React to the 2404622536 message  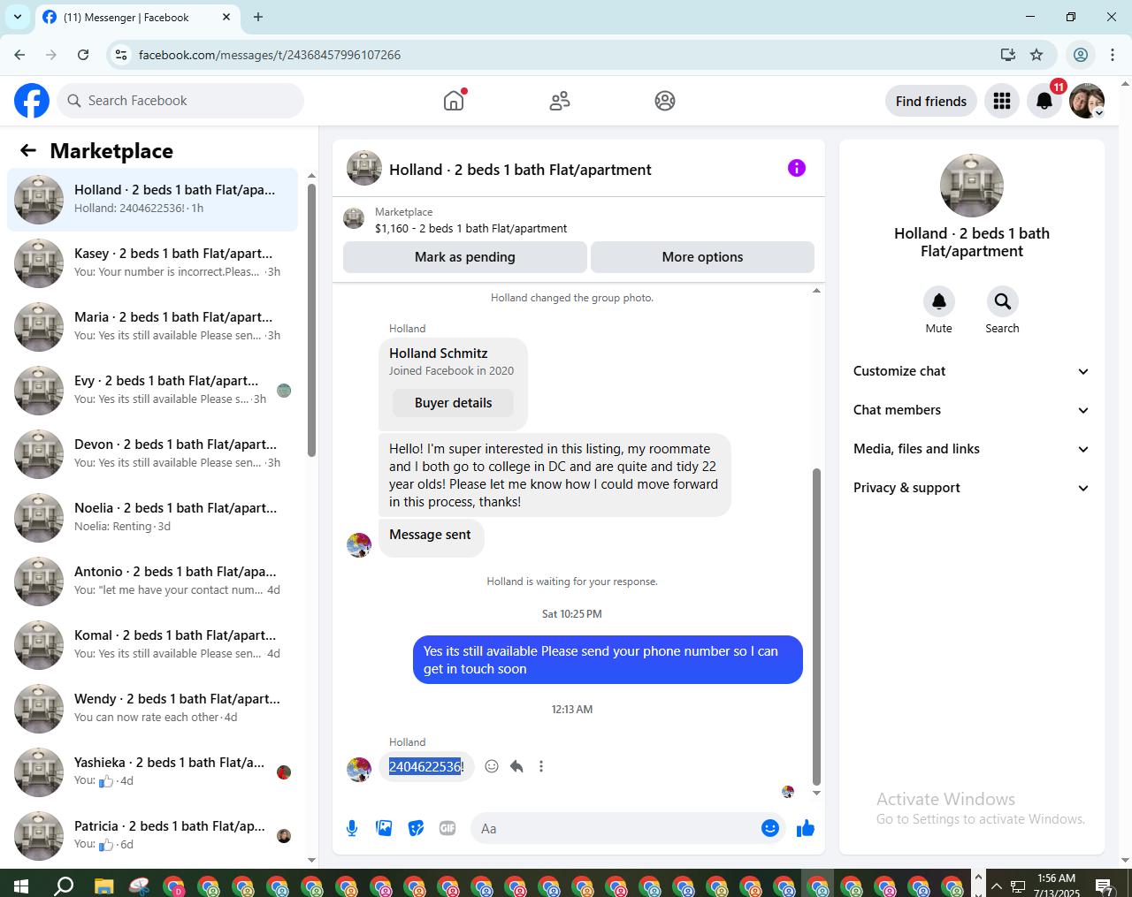pos(492,766)
